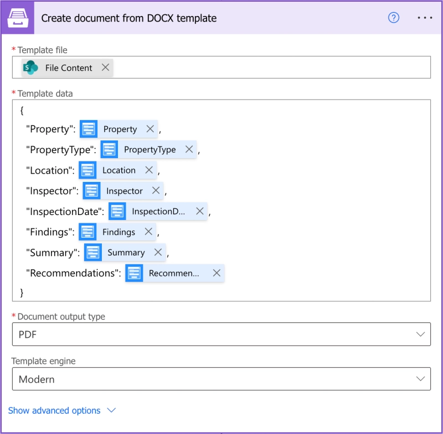Click the opening curly brace in Template data

(22, 110)
